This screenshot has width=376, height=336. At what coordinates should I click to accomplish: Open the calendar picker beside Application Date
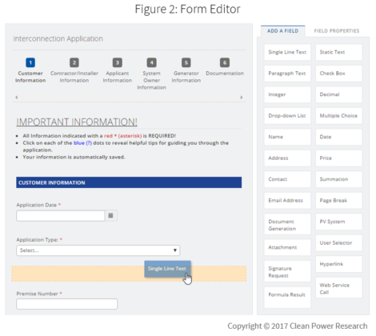pos(110,215)
